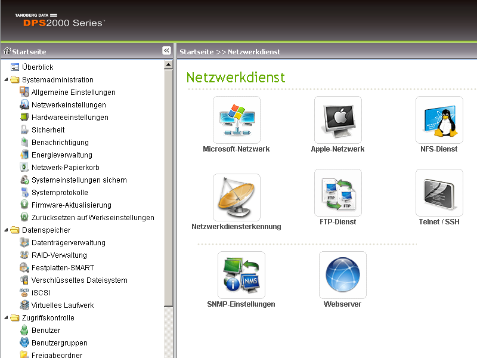Image resolution: width=477 pixels, height=358 pixels.
Task: Click the RAID-Verwaltung icon
Action: (x=24, y=255)
